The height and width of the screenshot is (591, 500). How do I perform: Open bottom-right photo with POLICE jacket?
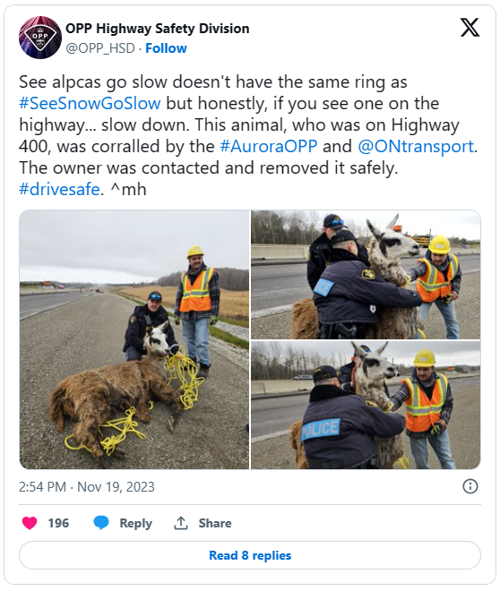(x=366, y=405)
